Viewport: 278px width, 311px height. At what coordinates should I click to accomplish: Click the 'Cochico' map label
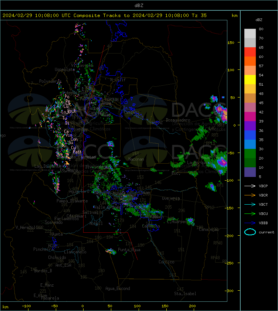click(x=166, y=262)
